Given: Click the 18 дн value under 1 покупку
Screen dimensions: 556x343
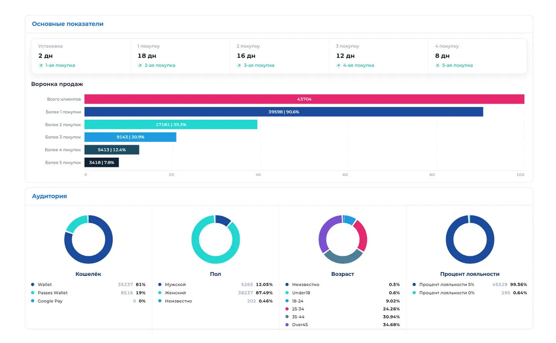Looking at the screenshot, I should point(147,56).
